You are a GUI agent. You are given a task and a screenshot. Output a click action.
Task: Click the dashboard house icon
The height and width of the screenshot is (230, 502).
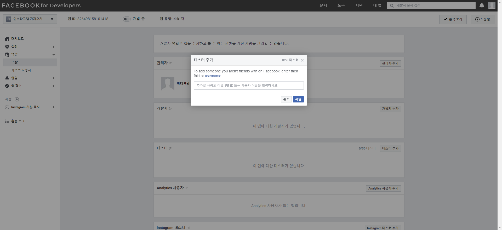pyautogui.click(x=7, y=39)
